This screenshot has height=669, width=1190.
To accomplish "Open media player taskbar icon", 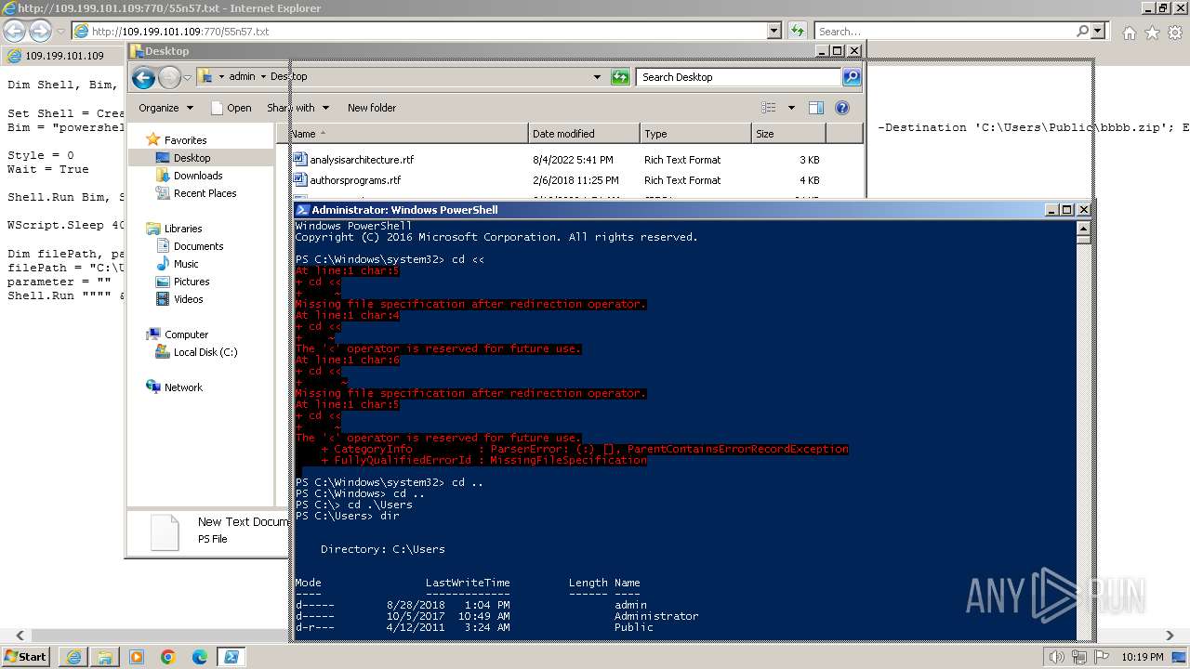I will (x=137, y=657).
